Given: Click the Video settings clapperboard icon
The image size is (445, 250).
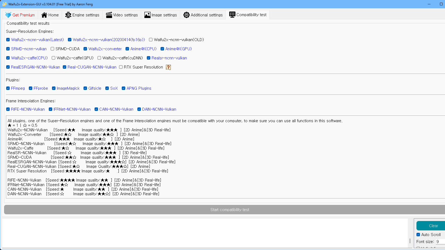Looking at the screenshot, I should pyautogui.click(x=109, y=15).
